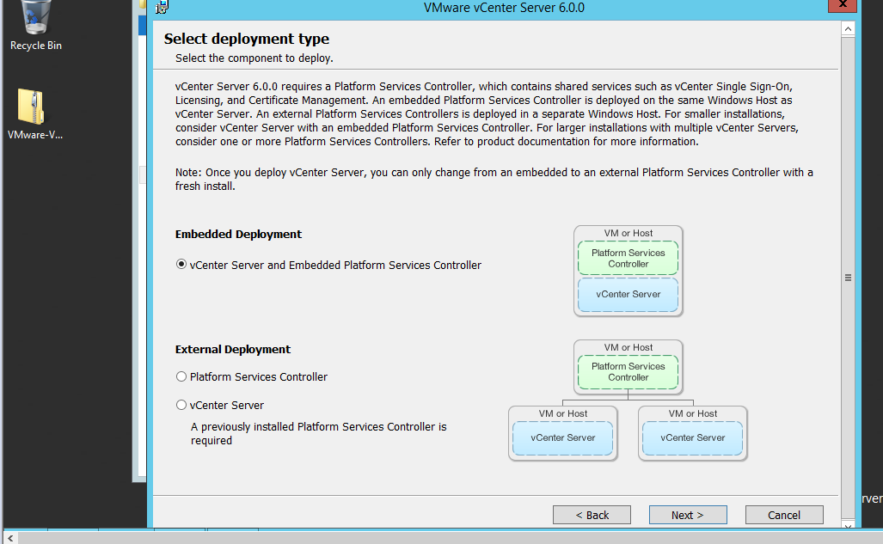Click the Platform Services Controller green diagram box
This screenshot has width=883, height=544.
[627, 257]
